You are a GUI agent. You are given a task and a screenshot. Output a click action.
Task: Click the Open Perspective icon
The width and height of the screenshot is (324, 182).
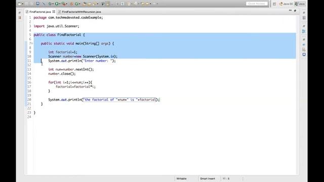274,4
